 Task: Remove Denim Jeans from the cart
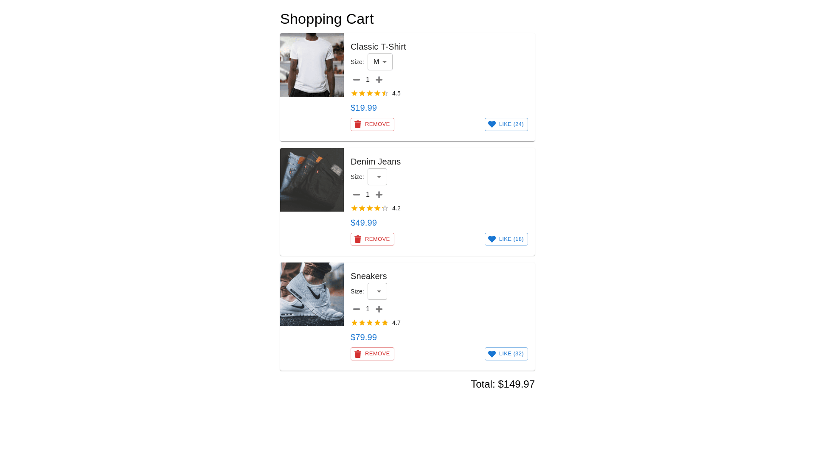[372, 239]
